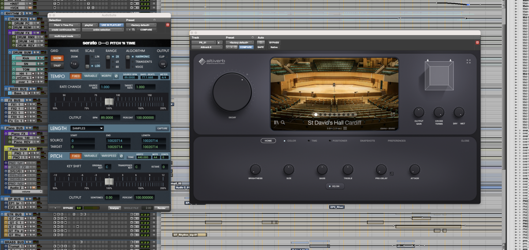Screen dimensions: 529x250
Task: Open the Length SAMPLES units dropdown
Action: [87, 128]
